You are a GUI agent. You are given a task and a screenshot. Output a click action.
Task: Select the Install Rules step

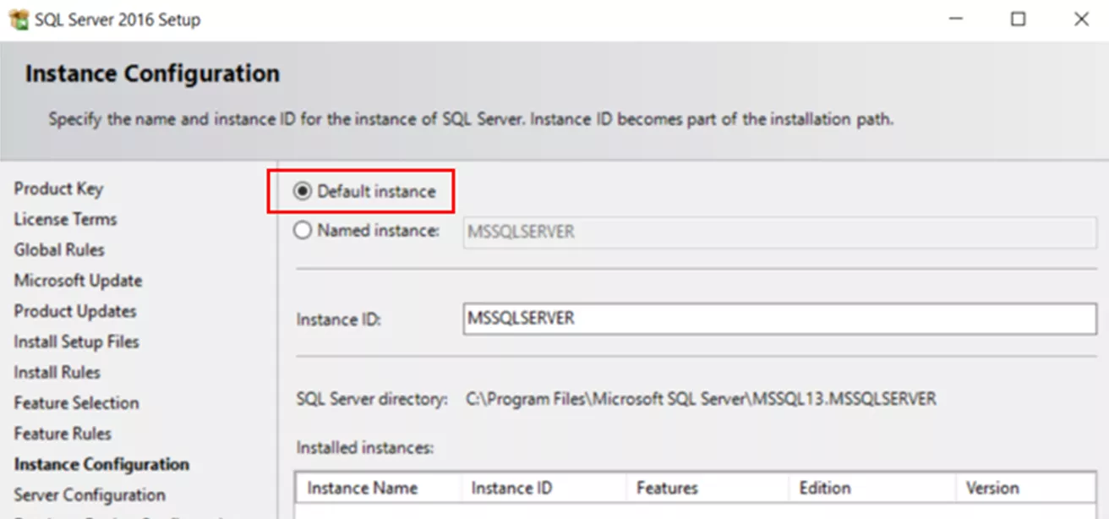(57, 372)
